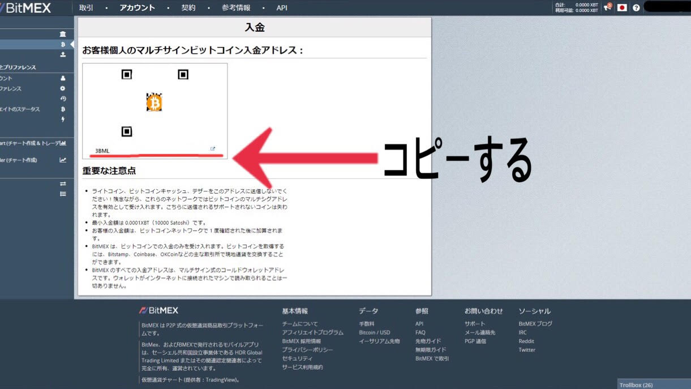Viewport: 691px width, 389px height.
Task: Open the セキュリティ footer link
Action: pos(297,358)
